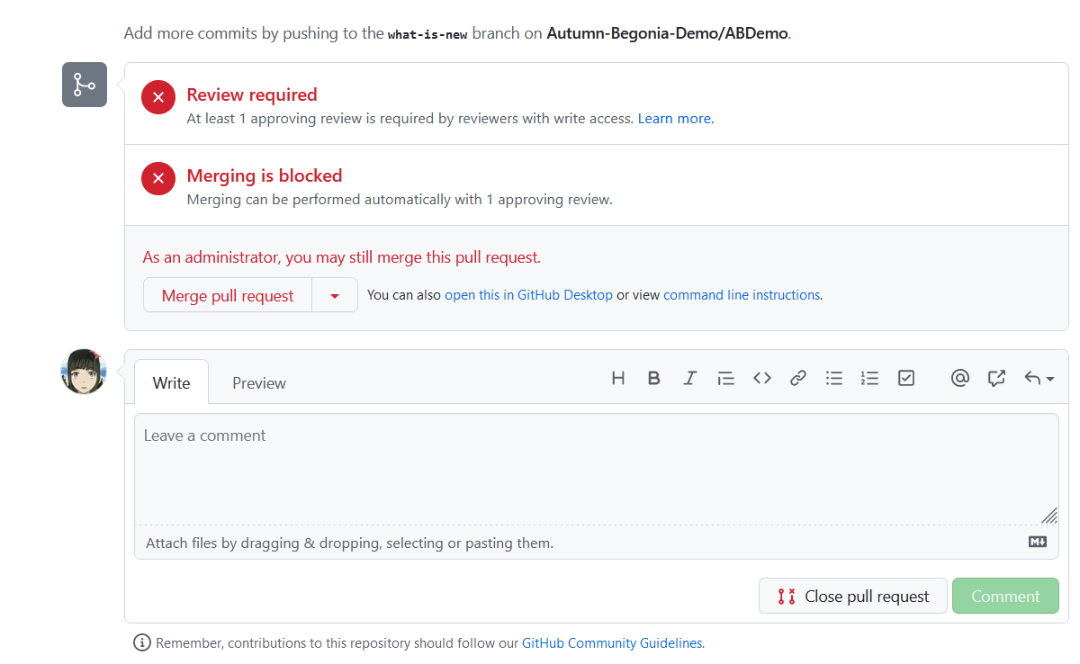Close the pull request
Screen dimensions: 1080x664
coord(852,596)
